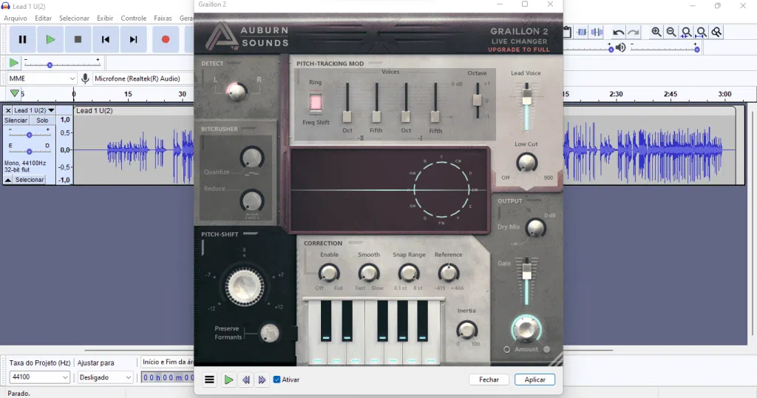Image resolution: width=757 pixels, height=398 pixels.
Task: Click the small play-at-speed green button
Action: (13, 63)
